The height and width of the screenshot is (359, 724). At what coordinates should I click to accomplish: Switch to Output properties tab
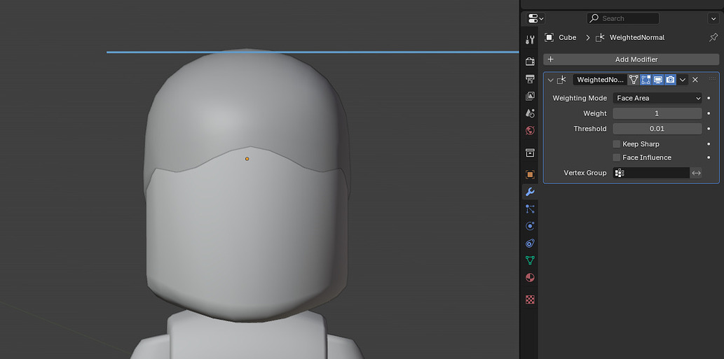click(x=530, y=79)
